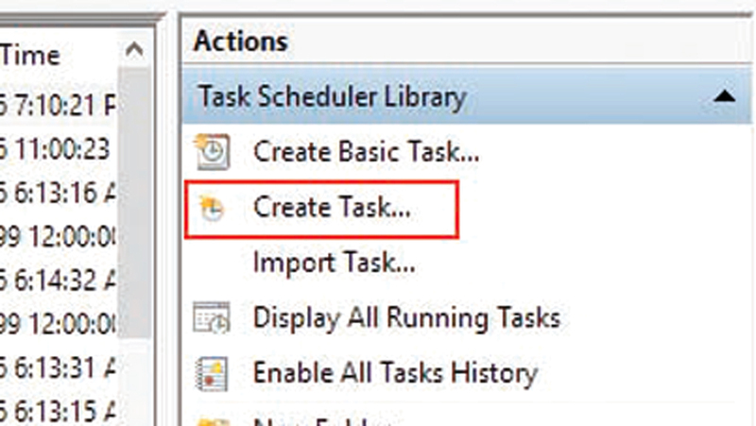Select the task row with time 11:00:23
The width and height of the screenshot is (756, 426).
(x=57, y=148)
